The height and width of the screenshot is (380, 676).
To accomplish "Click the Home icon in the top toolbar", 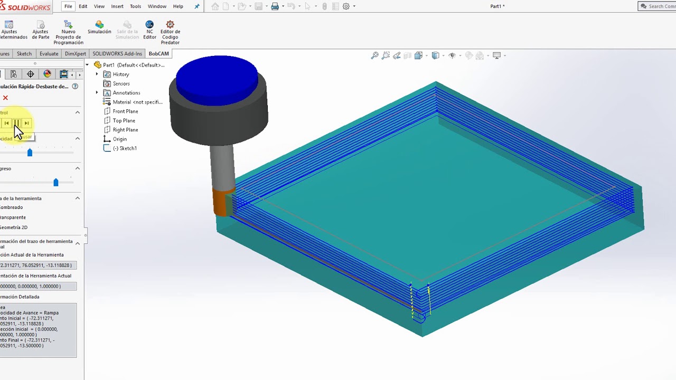I will click(214, 6).
